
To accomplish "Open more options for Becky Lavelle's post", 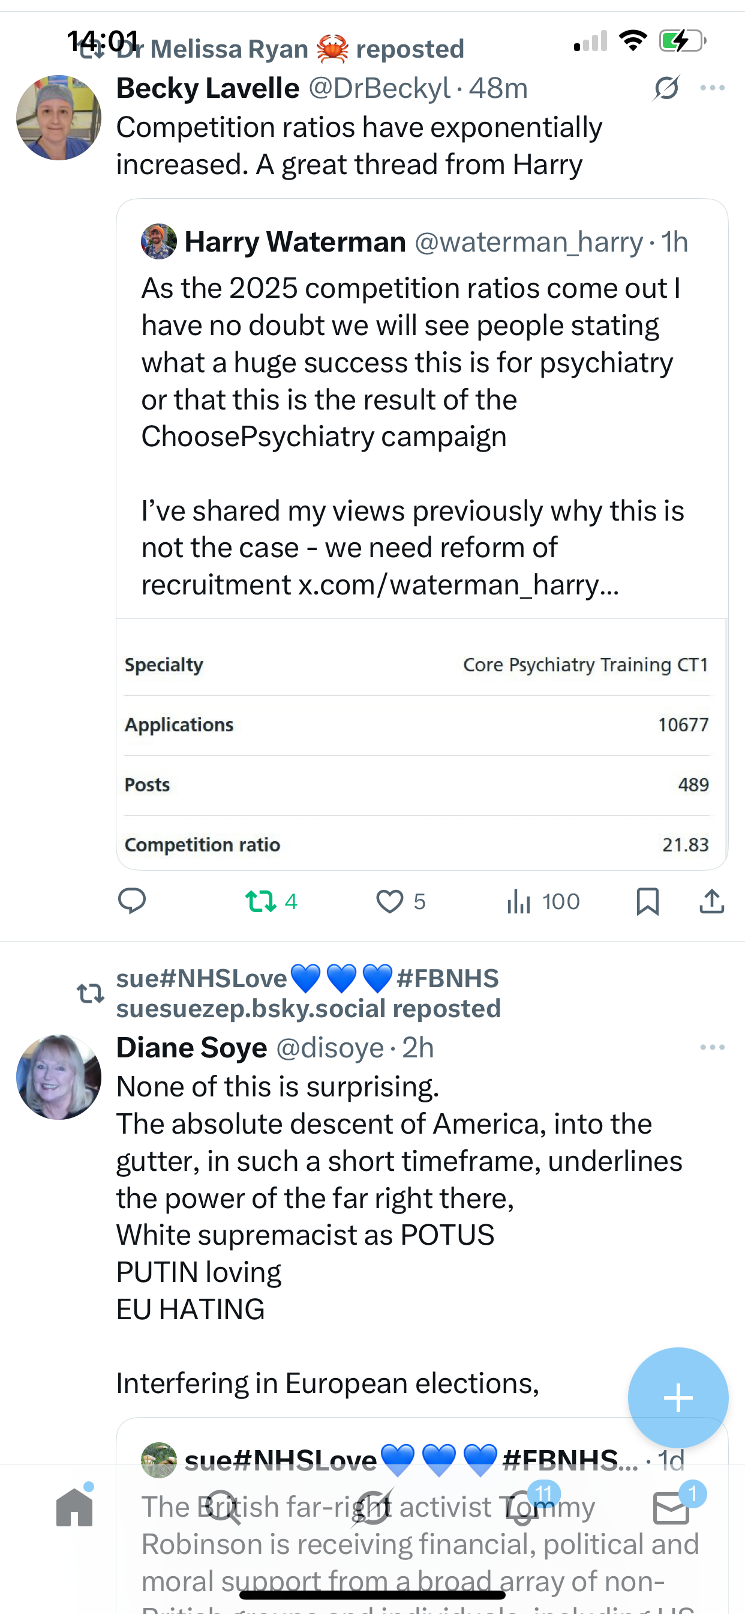I will [x=713, y=88].
